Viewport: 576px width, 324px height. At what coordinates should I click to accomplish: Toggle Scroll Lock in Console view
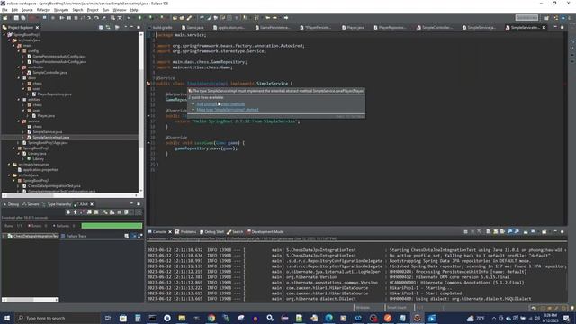pyautogui.click(x=496, y=232)
